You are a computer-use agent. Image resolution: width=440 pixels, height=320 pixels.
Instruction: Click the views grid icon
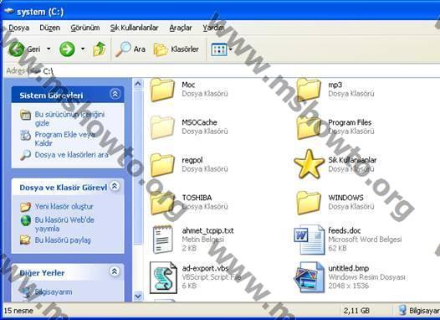coord(219,49)
